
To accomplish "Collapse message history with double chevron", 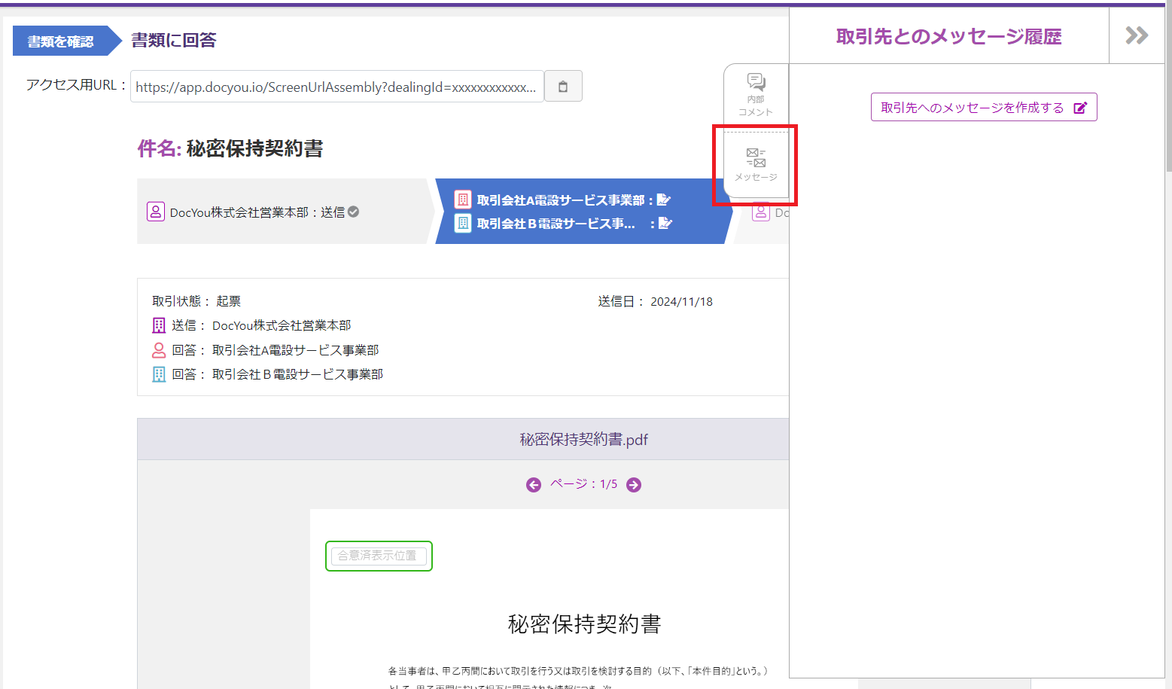I will coord(1136,35).
